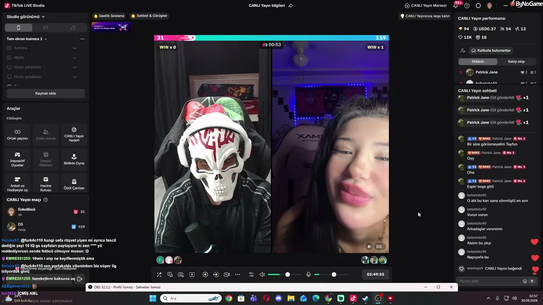Open CANLI Yayın Merkezi

pyautogui.click(x=425, y=6)
